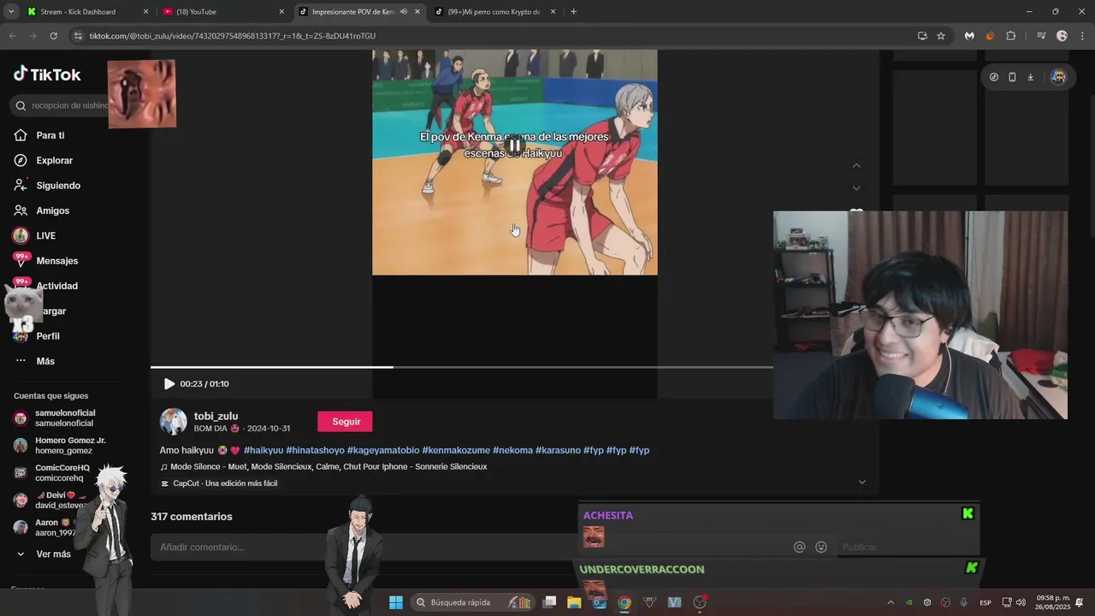Open a new browser tab

coord(573,12)
